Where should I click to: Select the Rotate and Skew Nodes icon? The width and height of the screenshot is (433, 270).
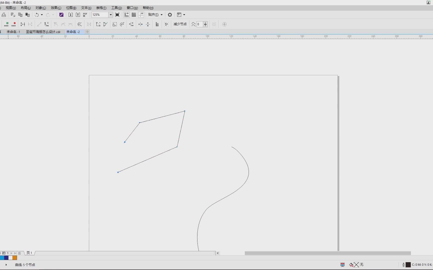(x=122, y=24)
